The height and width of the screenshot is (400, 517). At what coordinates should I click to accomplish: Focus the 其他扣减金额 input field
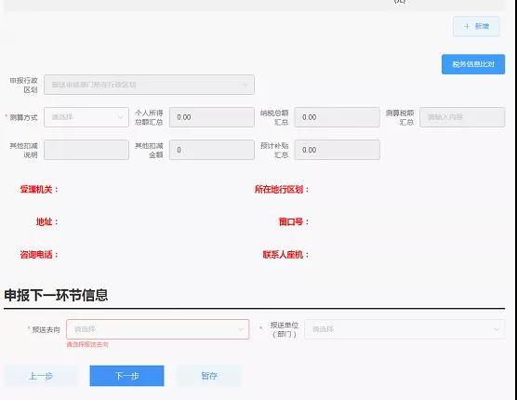tap(212, 150)
